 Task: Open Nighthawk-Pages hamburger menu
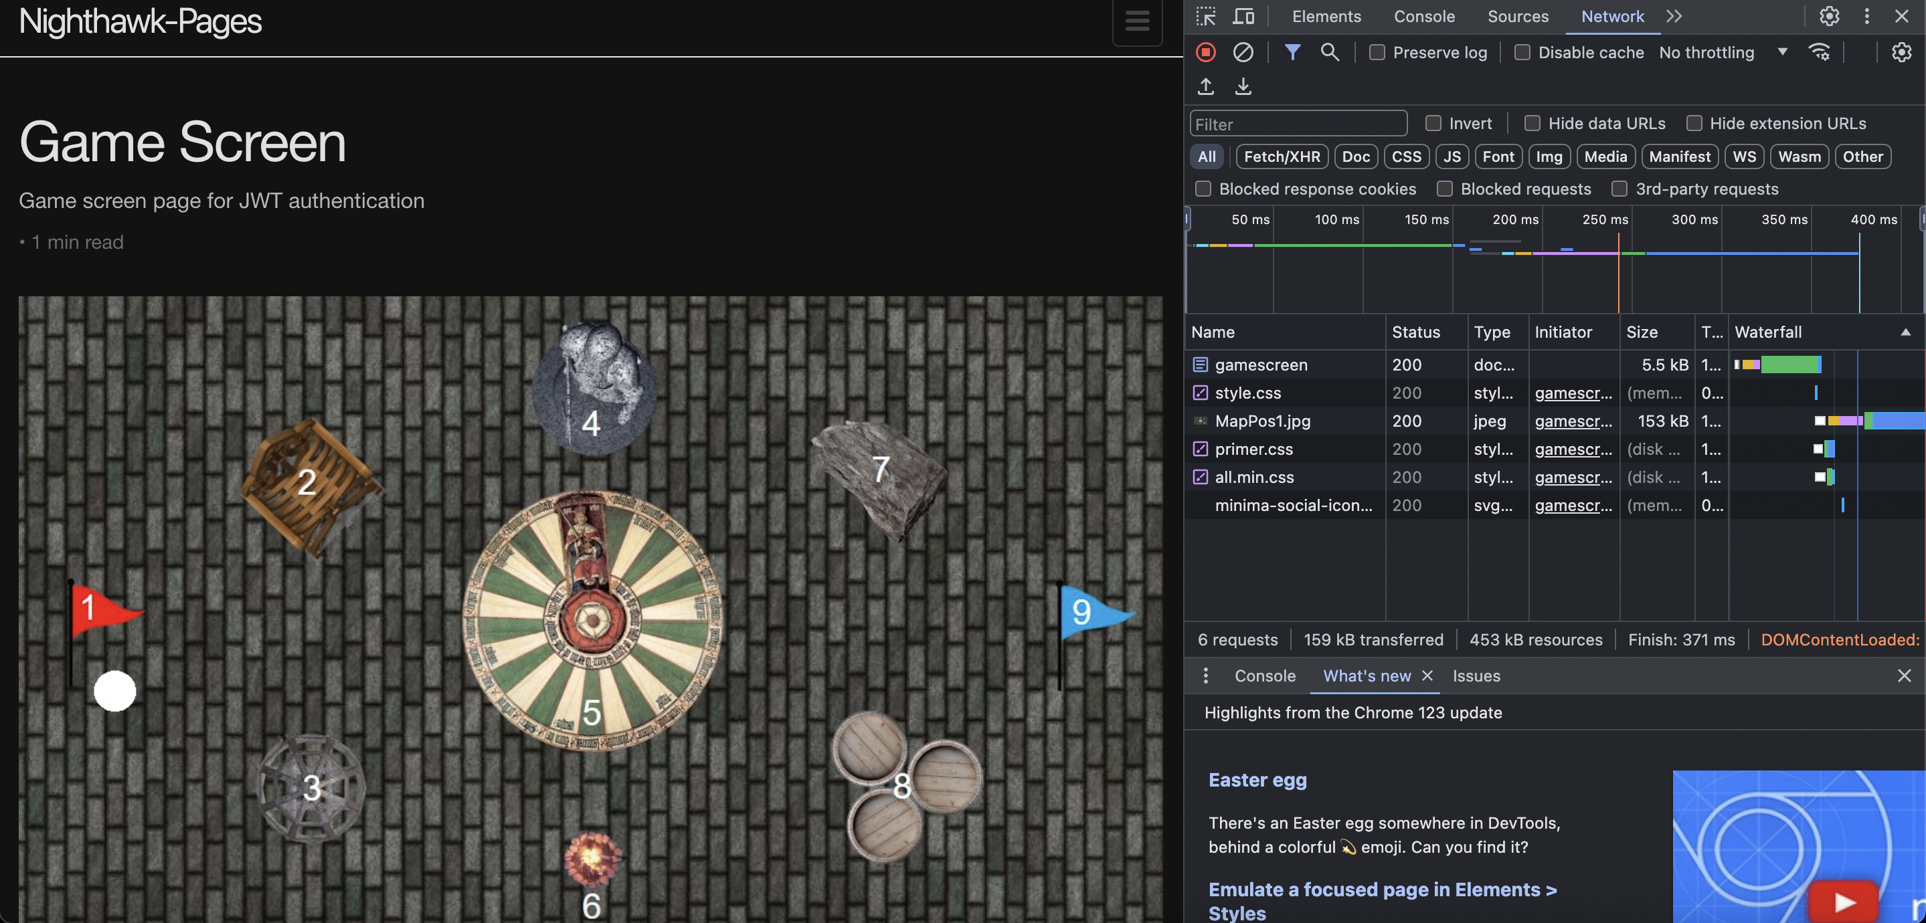pos(1137,21)
